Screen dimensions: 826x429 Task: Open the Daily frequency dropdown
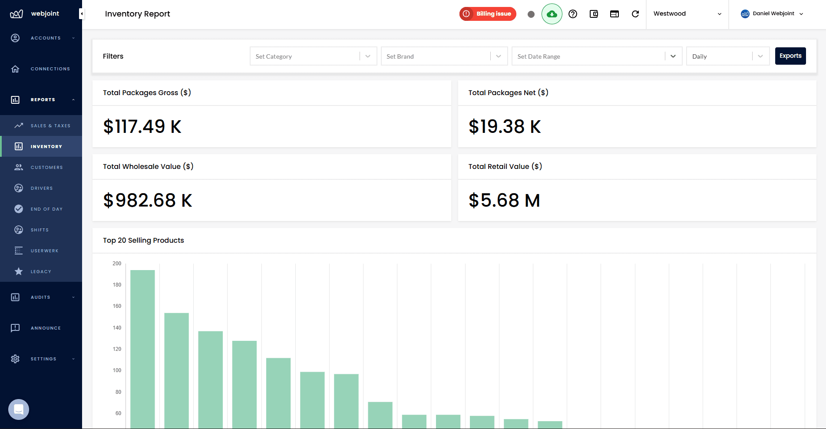(x=727, y=56)
